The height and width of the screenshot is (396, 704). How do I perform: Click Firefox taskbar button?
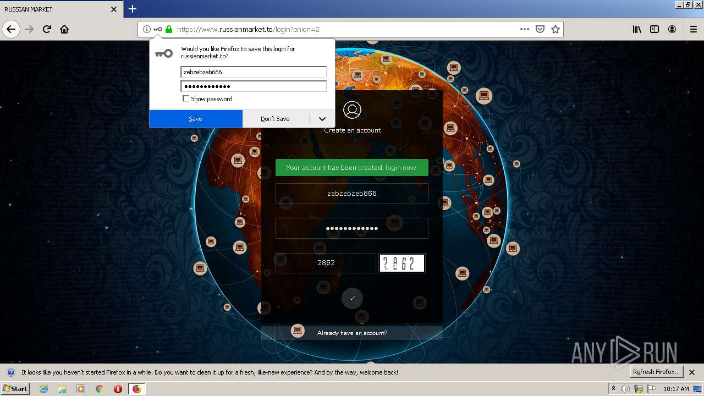pos(136,389)
